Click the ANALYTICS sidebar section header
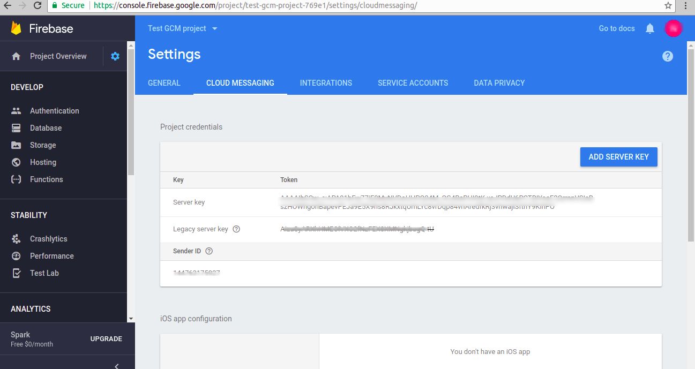The height and width of the screenshot is (369, 695). tap(31, 309)
